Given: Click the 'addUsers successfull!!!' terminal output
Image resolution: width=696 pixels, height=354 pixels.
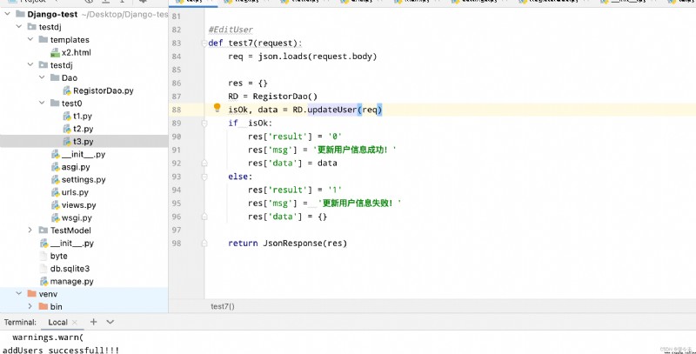Looking at the screenshot, I should coord(61,350).
